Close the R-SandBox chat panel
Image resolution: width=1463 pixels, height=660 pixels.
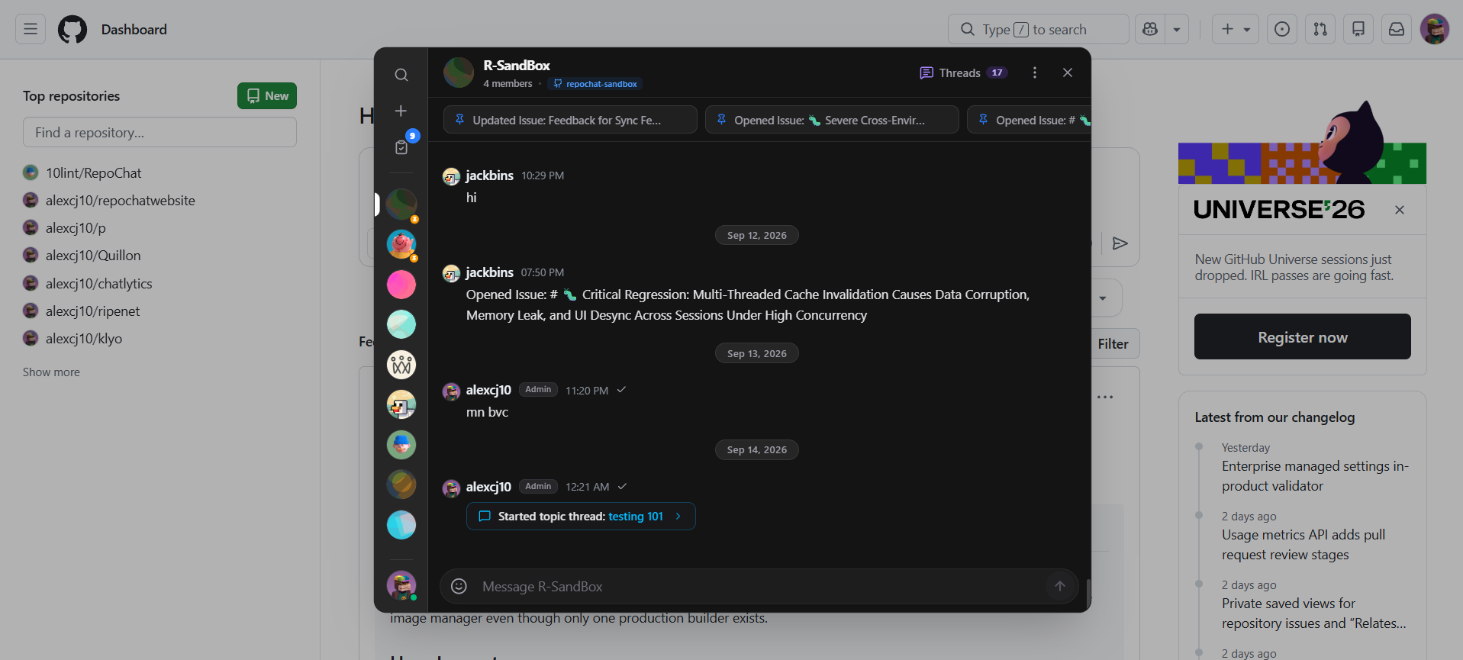click(x=1068, y=72)
